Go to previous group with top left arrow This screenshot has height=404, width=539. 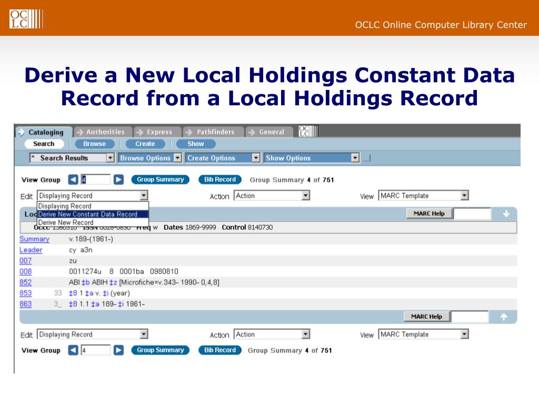click(73, 179)
